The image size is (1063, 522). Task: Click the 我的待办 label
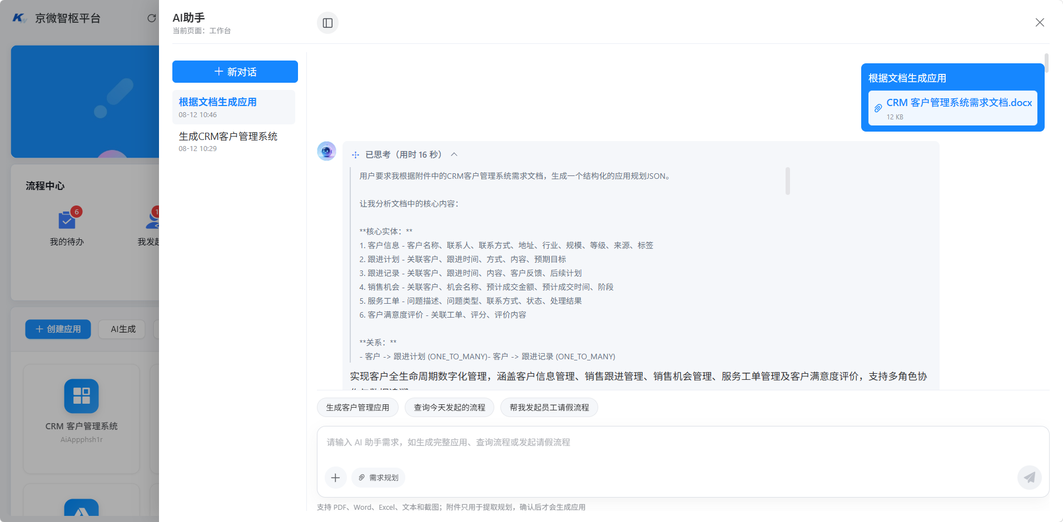point(67,242)
